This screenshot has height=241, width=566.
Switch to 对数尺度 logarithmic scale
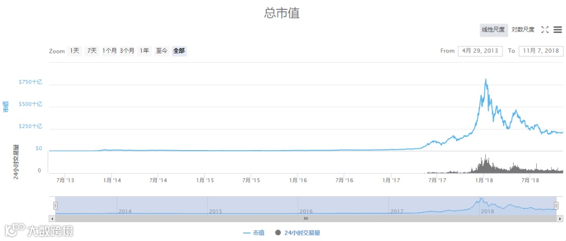pyautogui.click(x=523, y=30)
